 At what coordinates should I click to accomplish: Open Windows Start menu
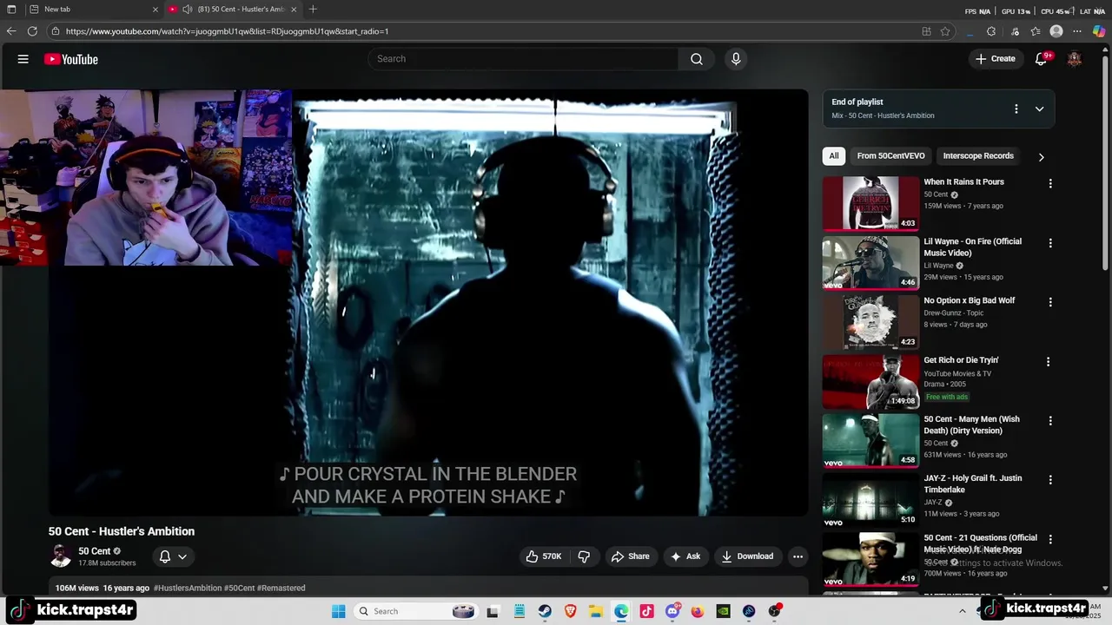pos(338,611)
